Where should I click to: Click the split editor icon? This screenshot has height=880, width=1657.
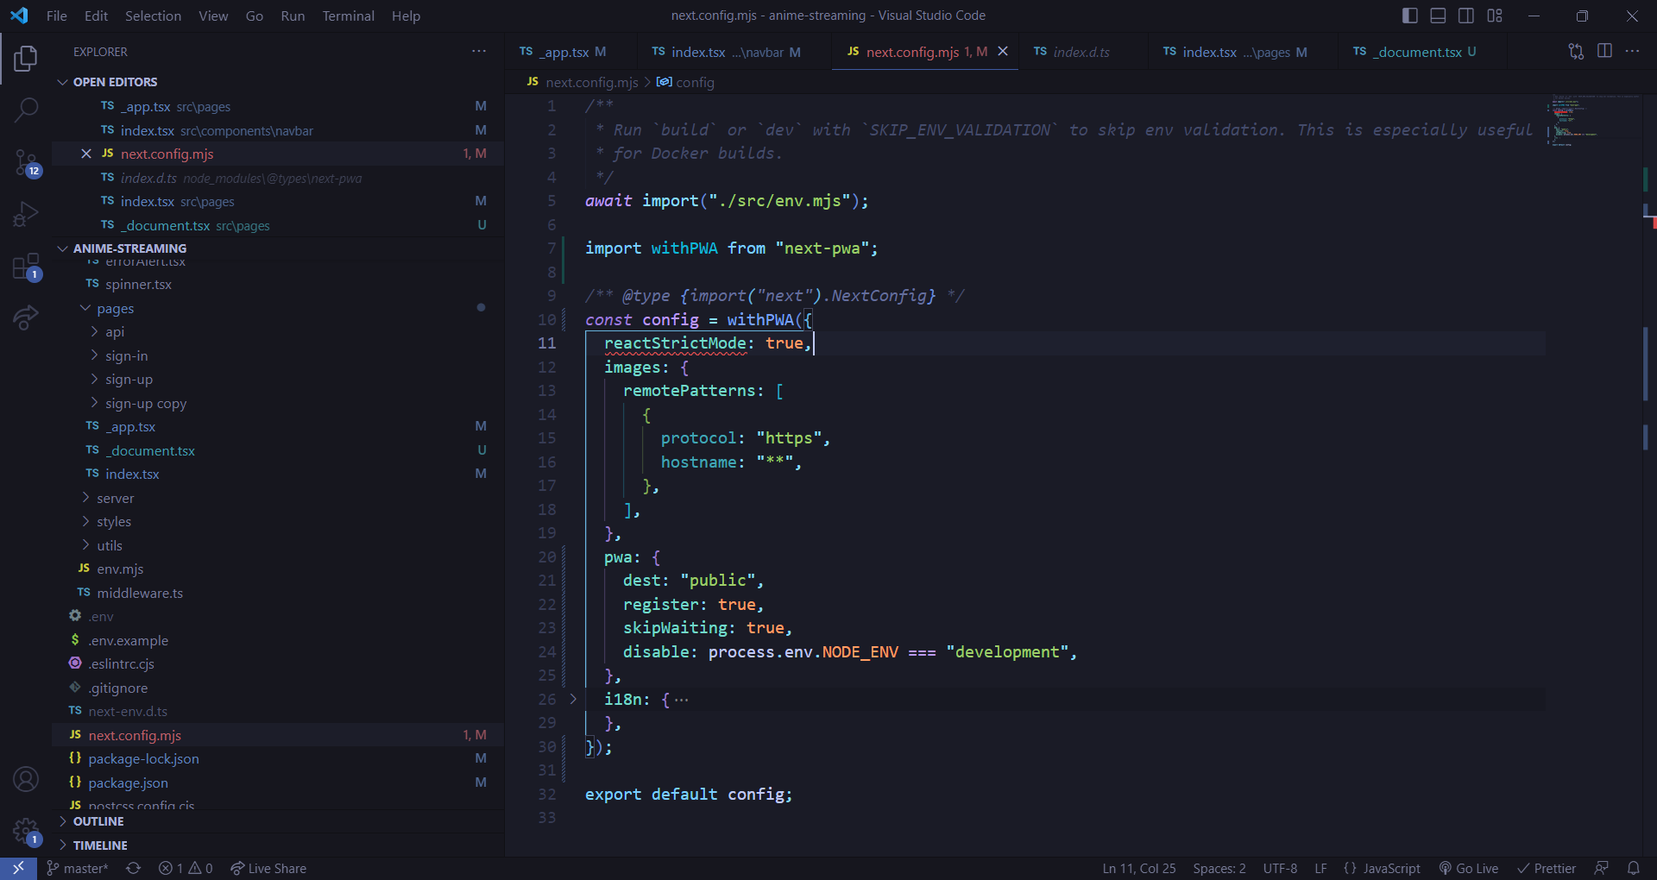(1604, 51)
